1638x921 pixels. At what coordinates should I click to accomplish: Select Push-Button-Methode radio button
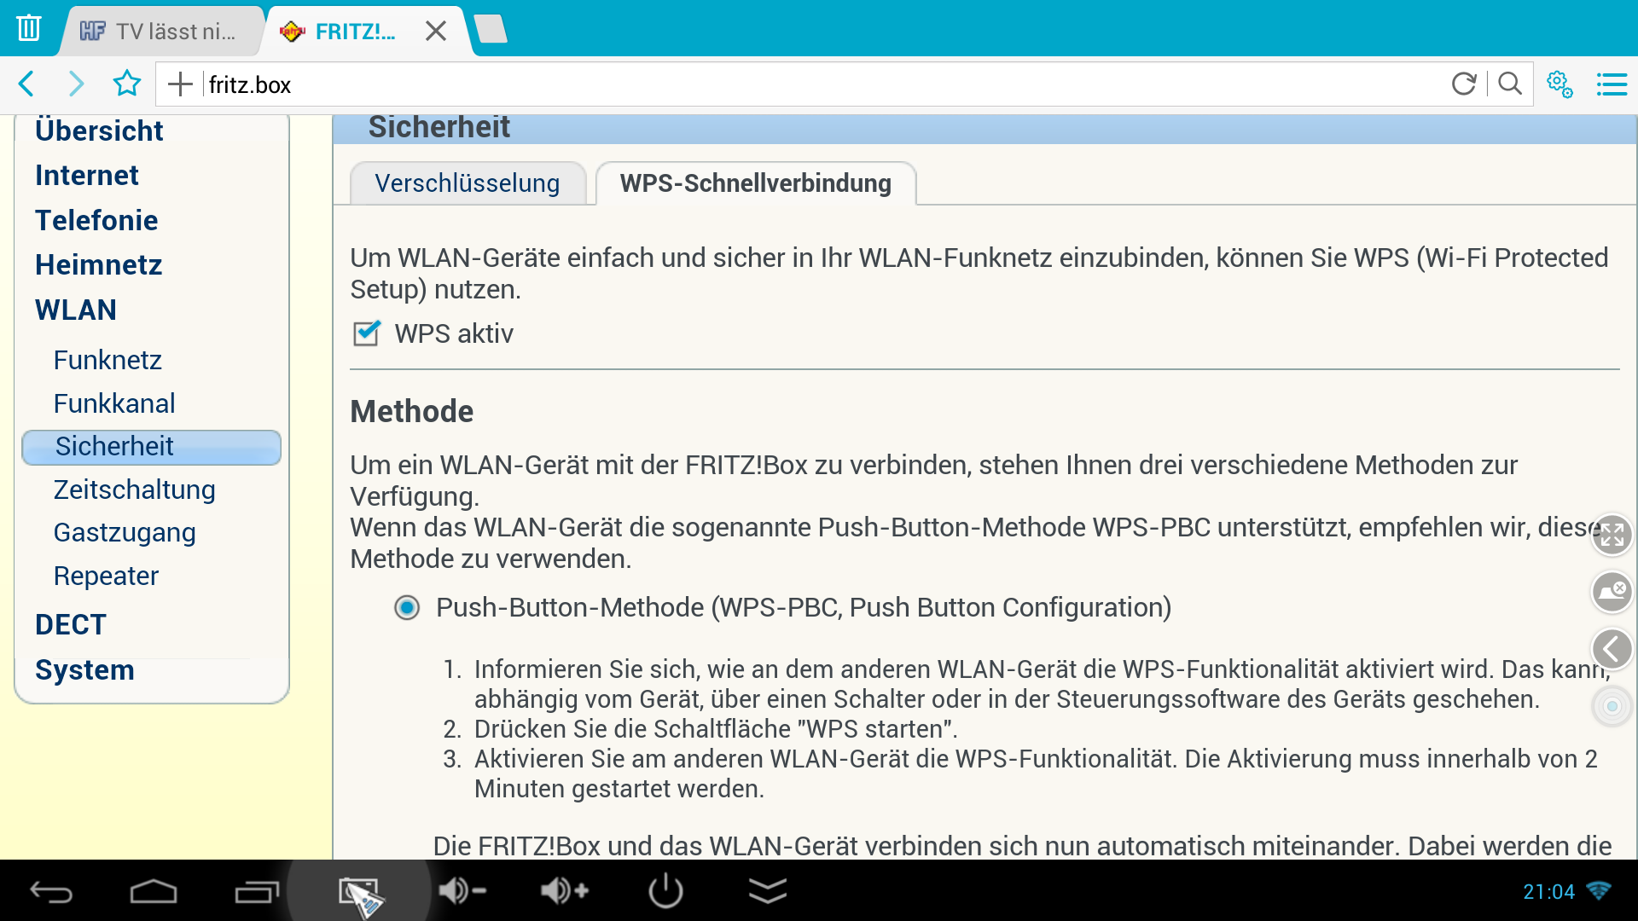coord(407,607)
